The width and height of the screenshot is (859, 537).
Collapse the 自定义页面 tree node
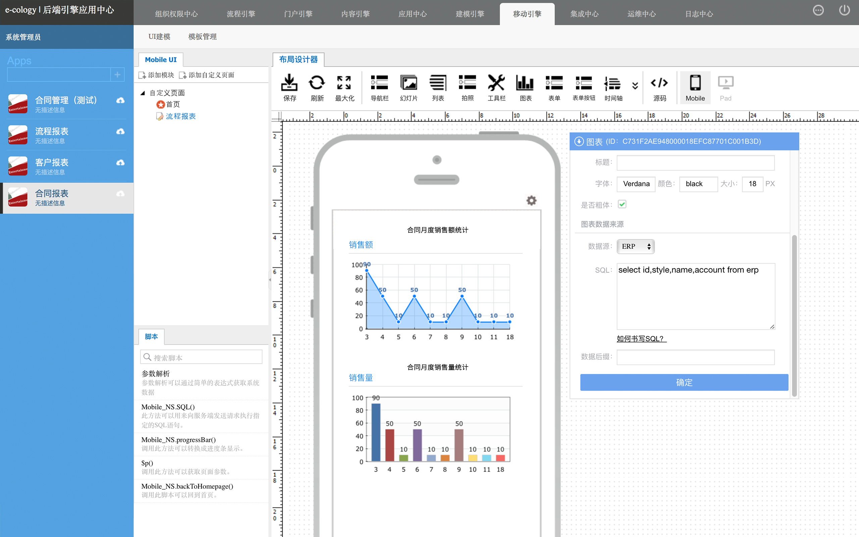click(143, 93)
